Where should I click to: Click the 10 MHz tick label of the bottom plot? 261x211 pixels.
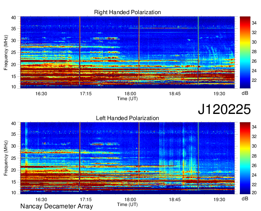[x=13, y=193]
